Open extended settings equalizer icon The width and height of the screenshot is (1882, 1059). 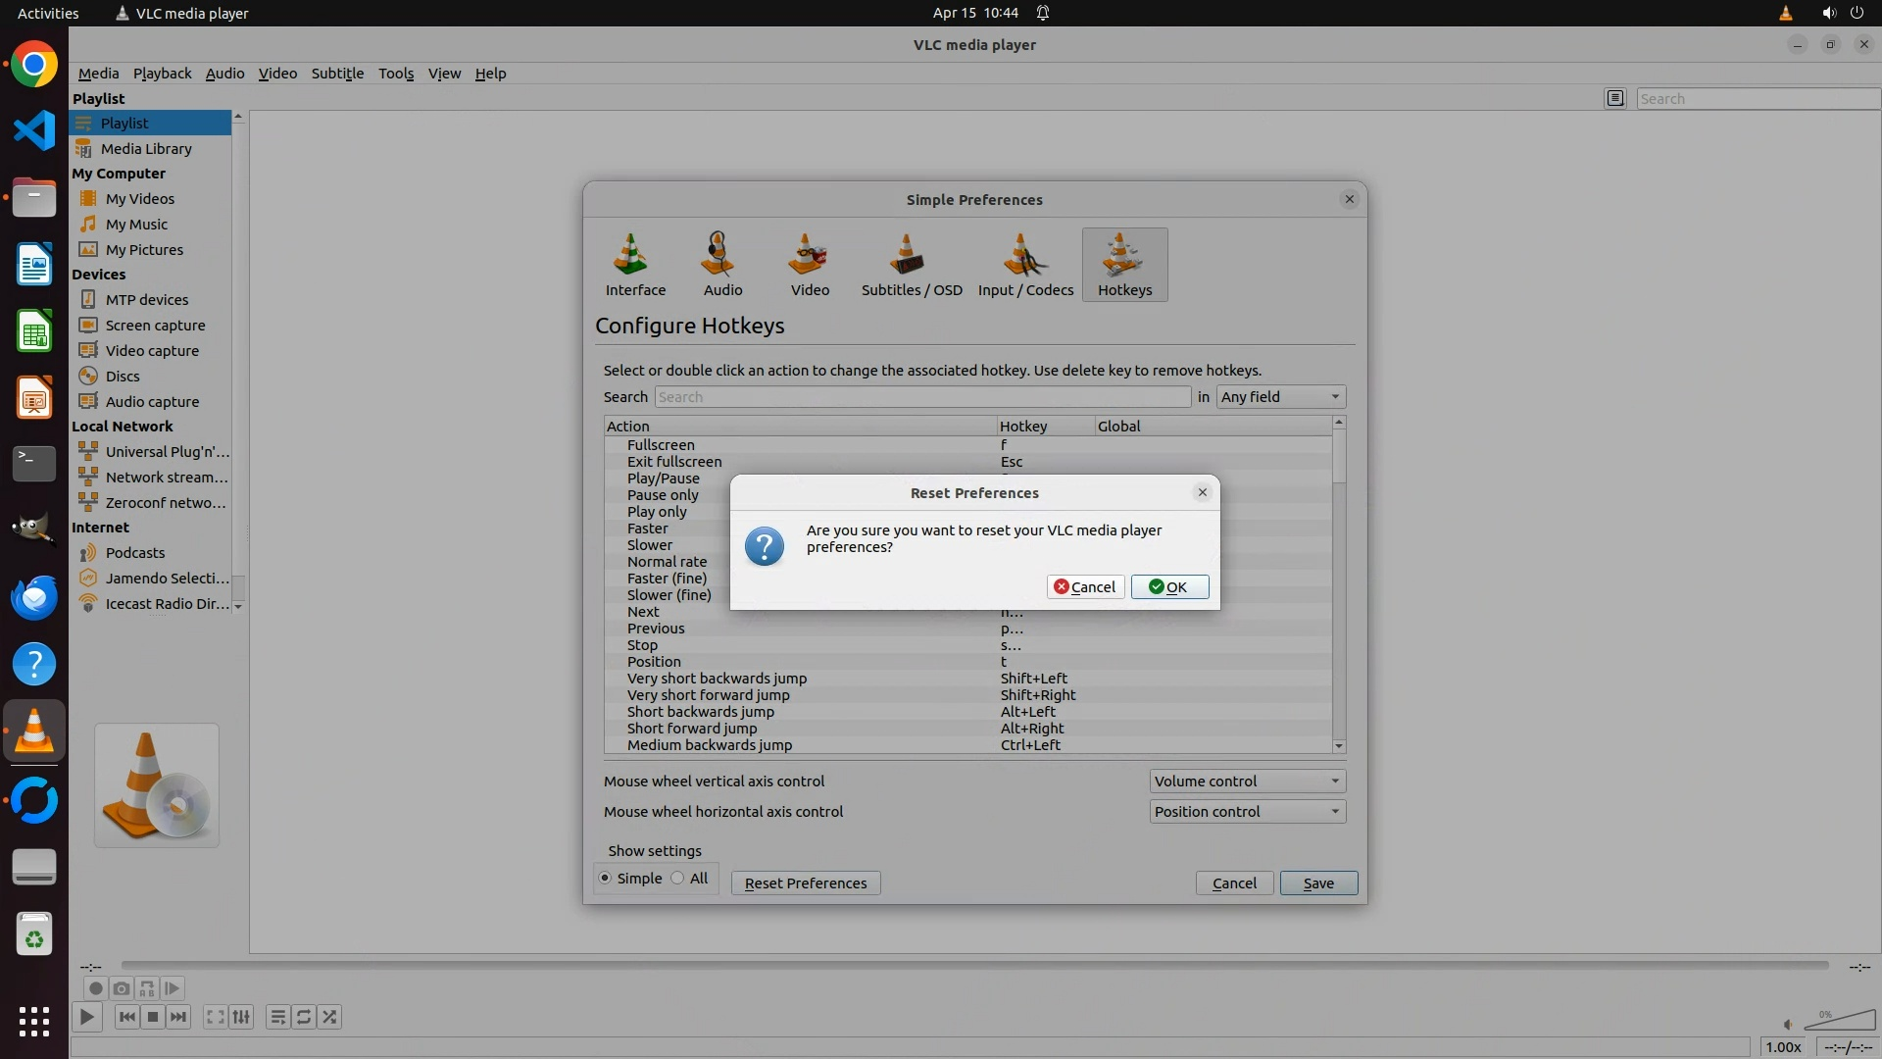[x=241, y=1017]
